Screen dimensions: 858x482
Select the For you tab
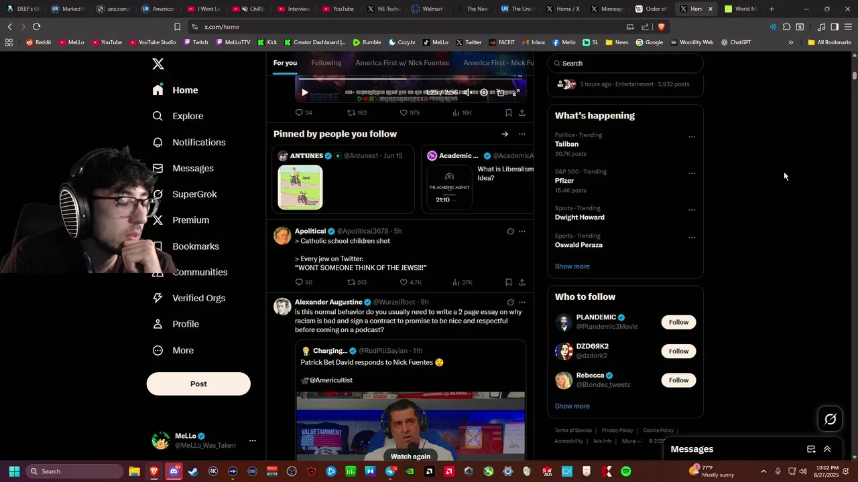pyautogui.click(x=285, y=63)
